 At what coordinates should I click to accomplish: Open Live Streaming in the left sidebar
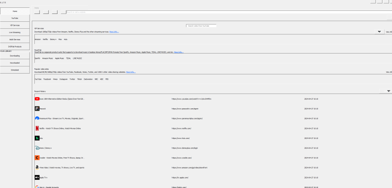pyautogui.click(x=15, y=32)
